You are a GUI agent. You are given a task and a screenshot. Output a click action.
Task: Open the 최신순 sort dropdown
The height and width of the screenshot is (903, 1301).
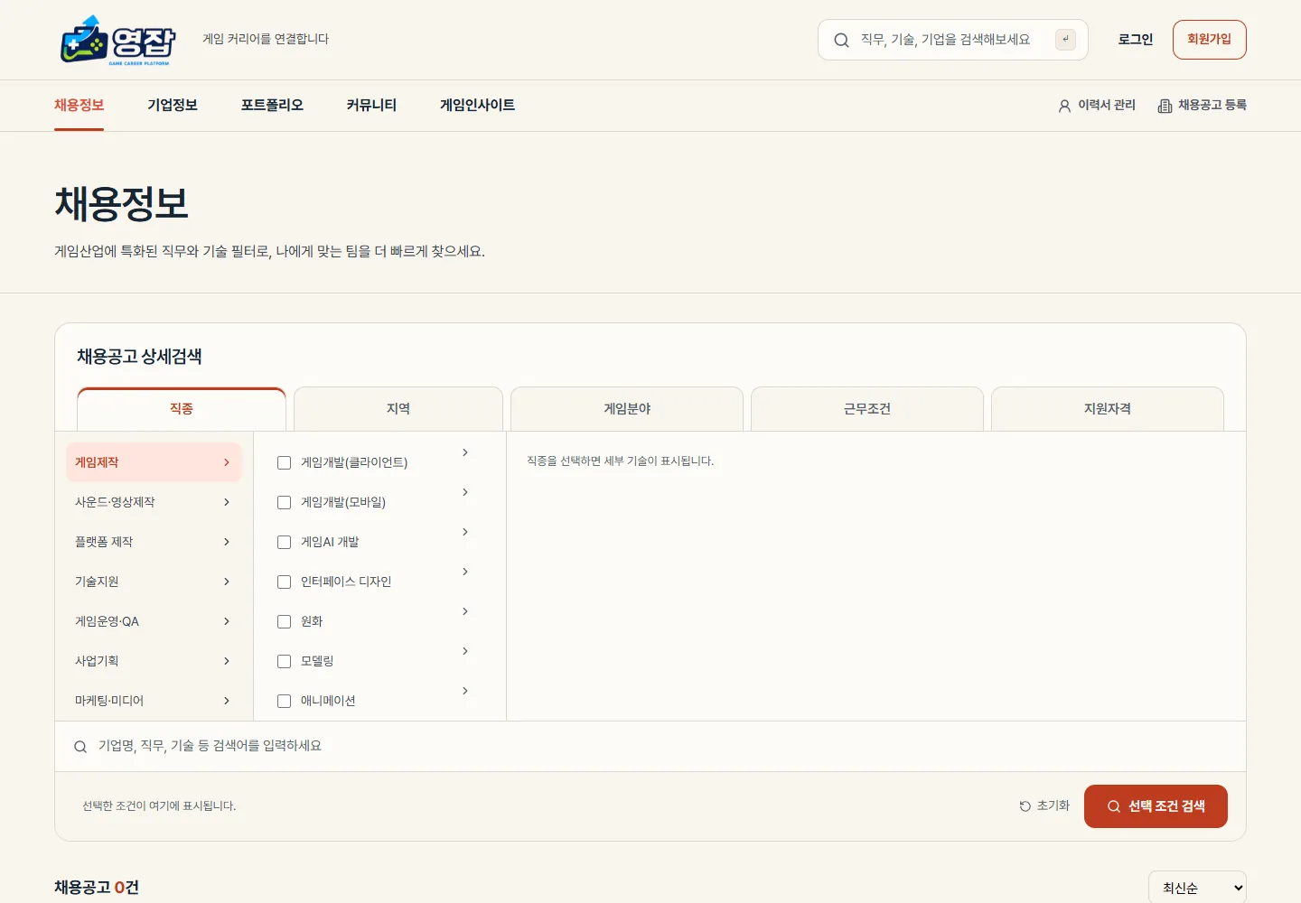point(1197,888)
